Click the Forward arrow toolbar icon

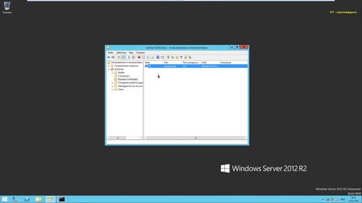coord(113,57)
